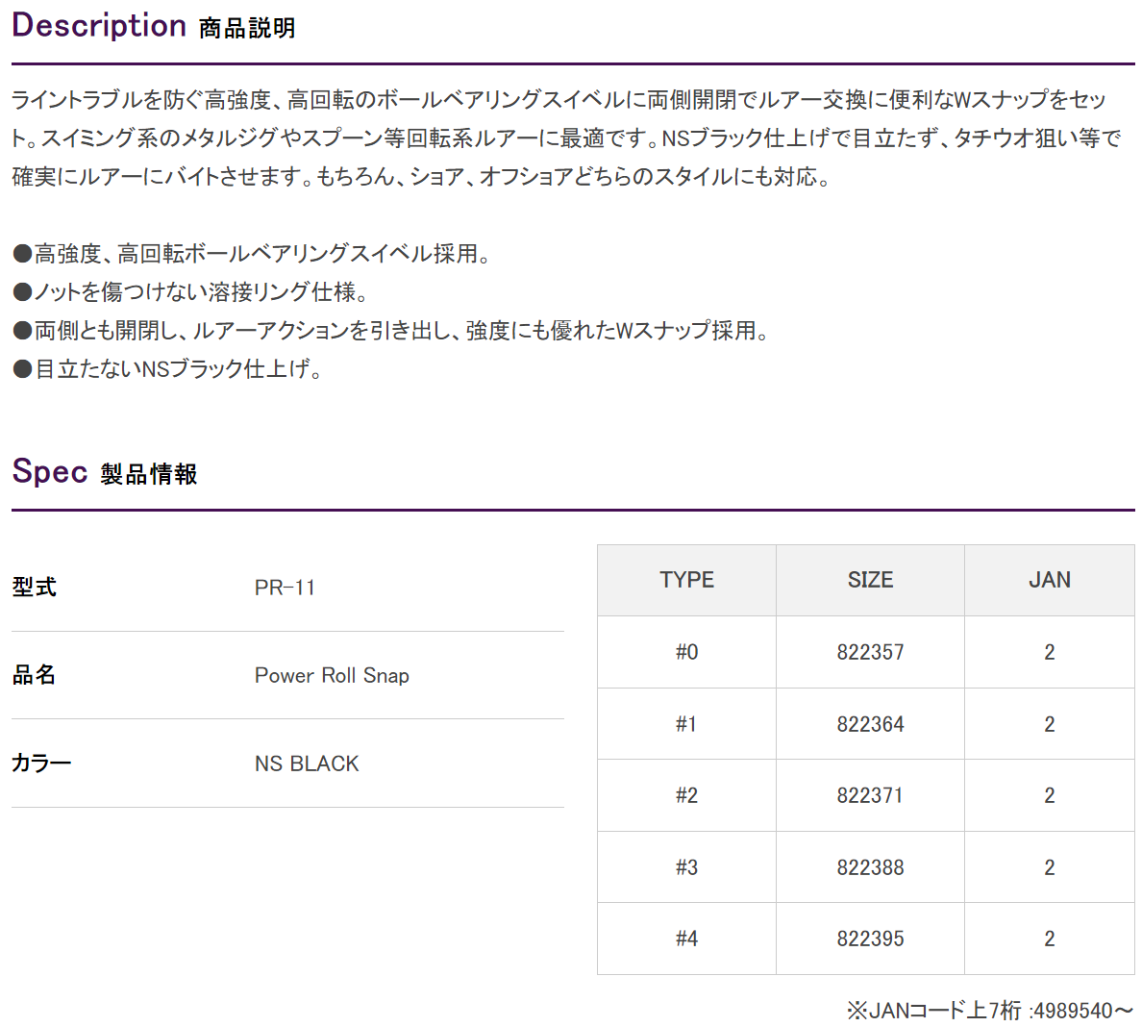This screenshot has height=1027, width=1142.
Task: Select the #4 type cell
Action: tap(686, 939)
